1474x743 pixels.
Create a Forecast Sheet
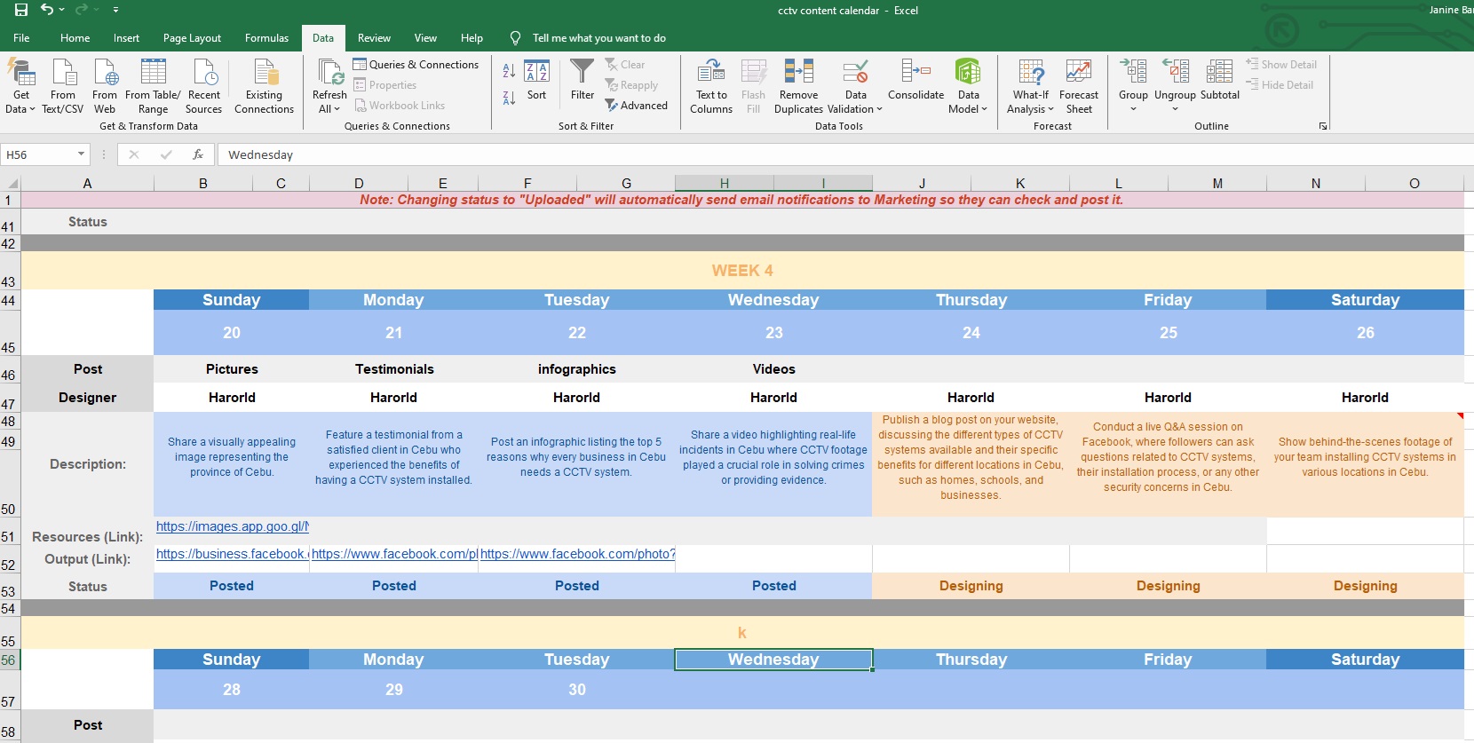(1079, 86)
